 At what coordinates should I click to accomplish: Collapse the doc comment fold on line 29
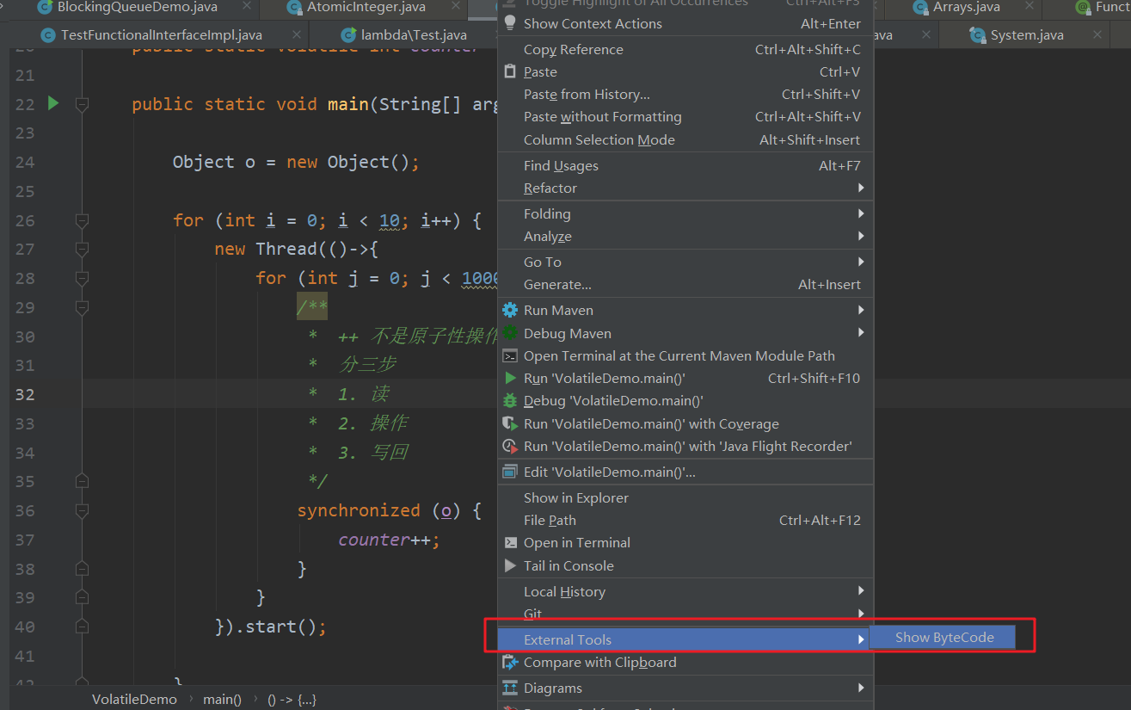tap(82, 307)
